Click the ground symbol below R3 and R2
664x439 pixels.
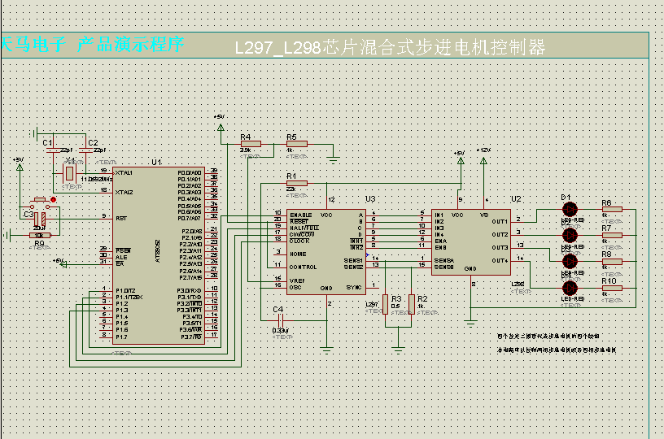[x=398, y=350]
